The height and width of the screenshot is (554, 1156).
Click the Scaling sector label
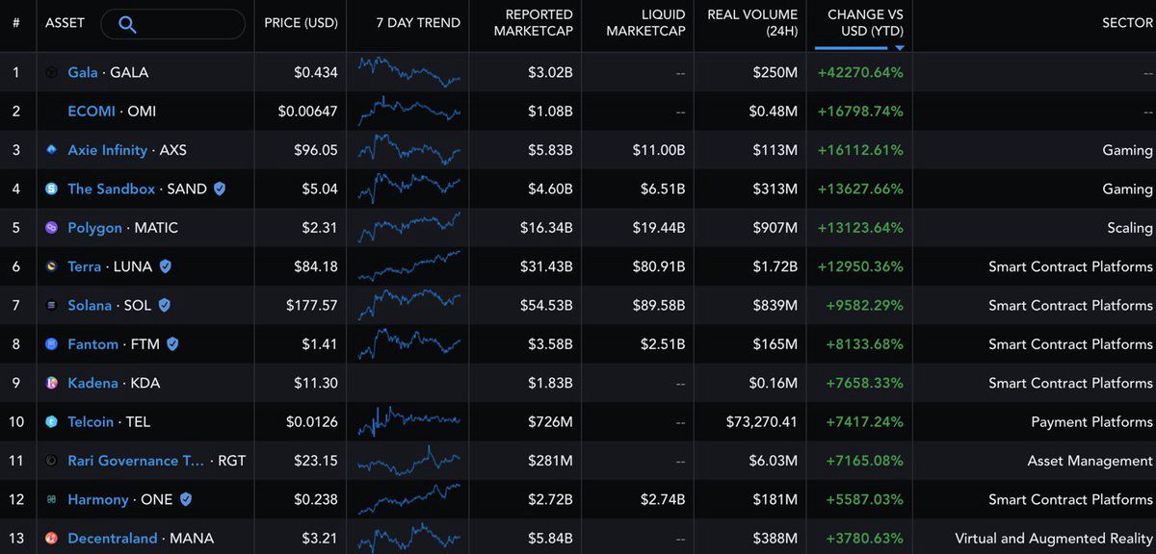click(x=1129, y=228)
